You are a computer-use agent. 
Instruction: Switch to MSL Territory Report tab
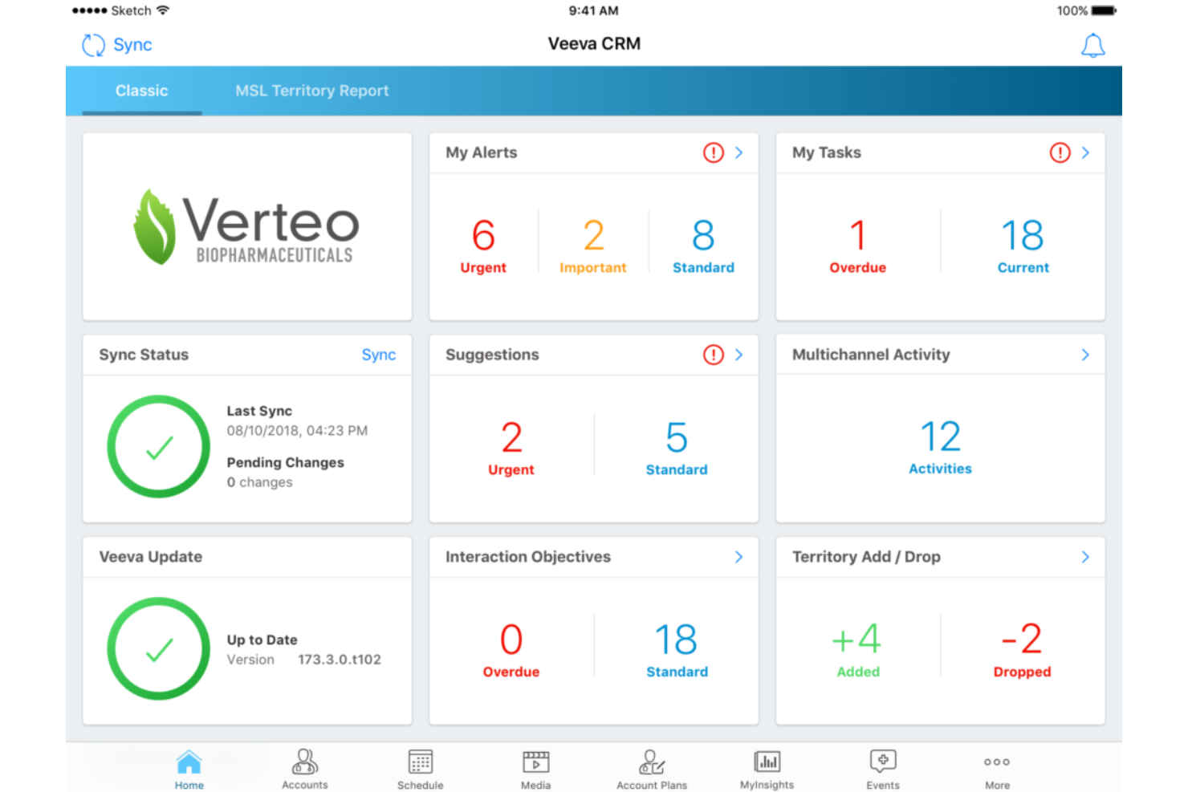coord(311,91)
